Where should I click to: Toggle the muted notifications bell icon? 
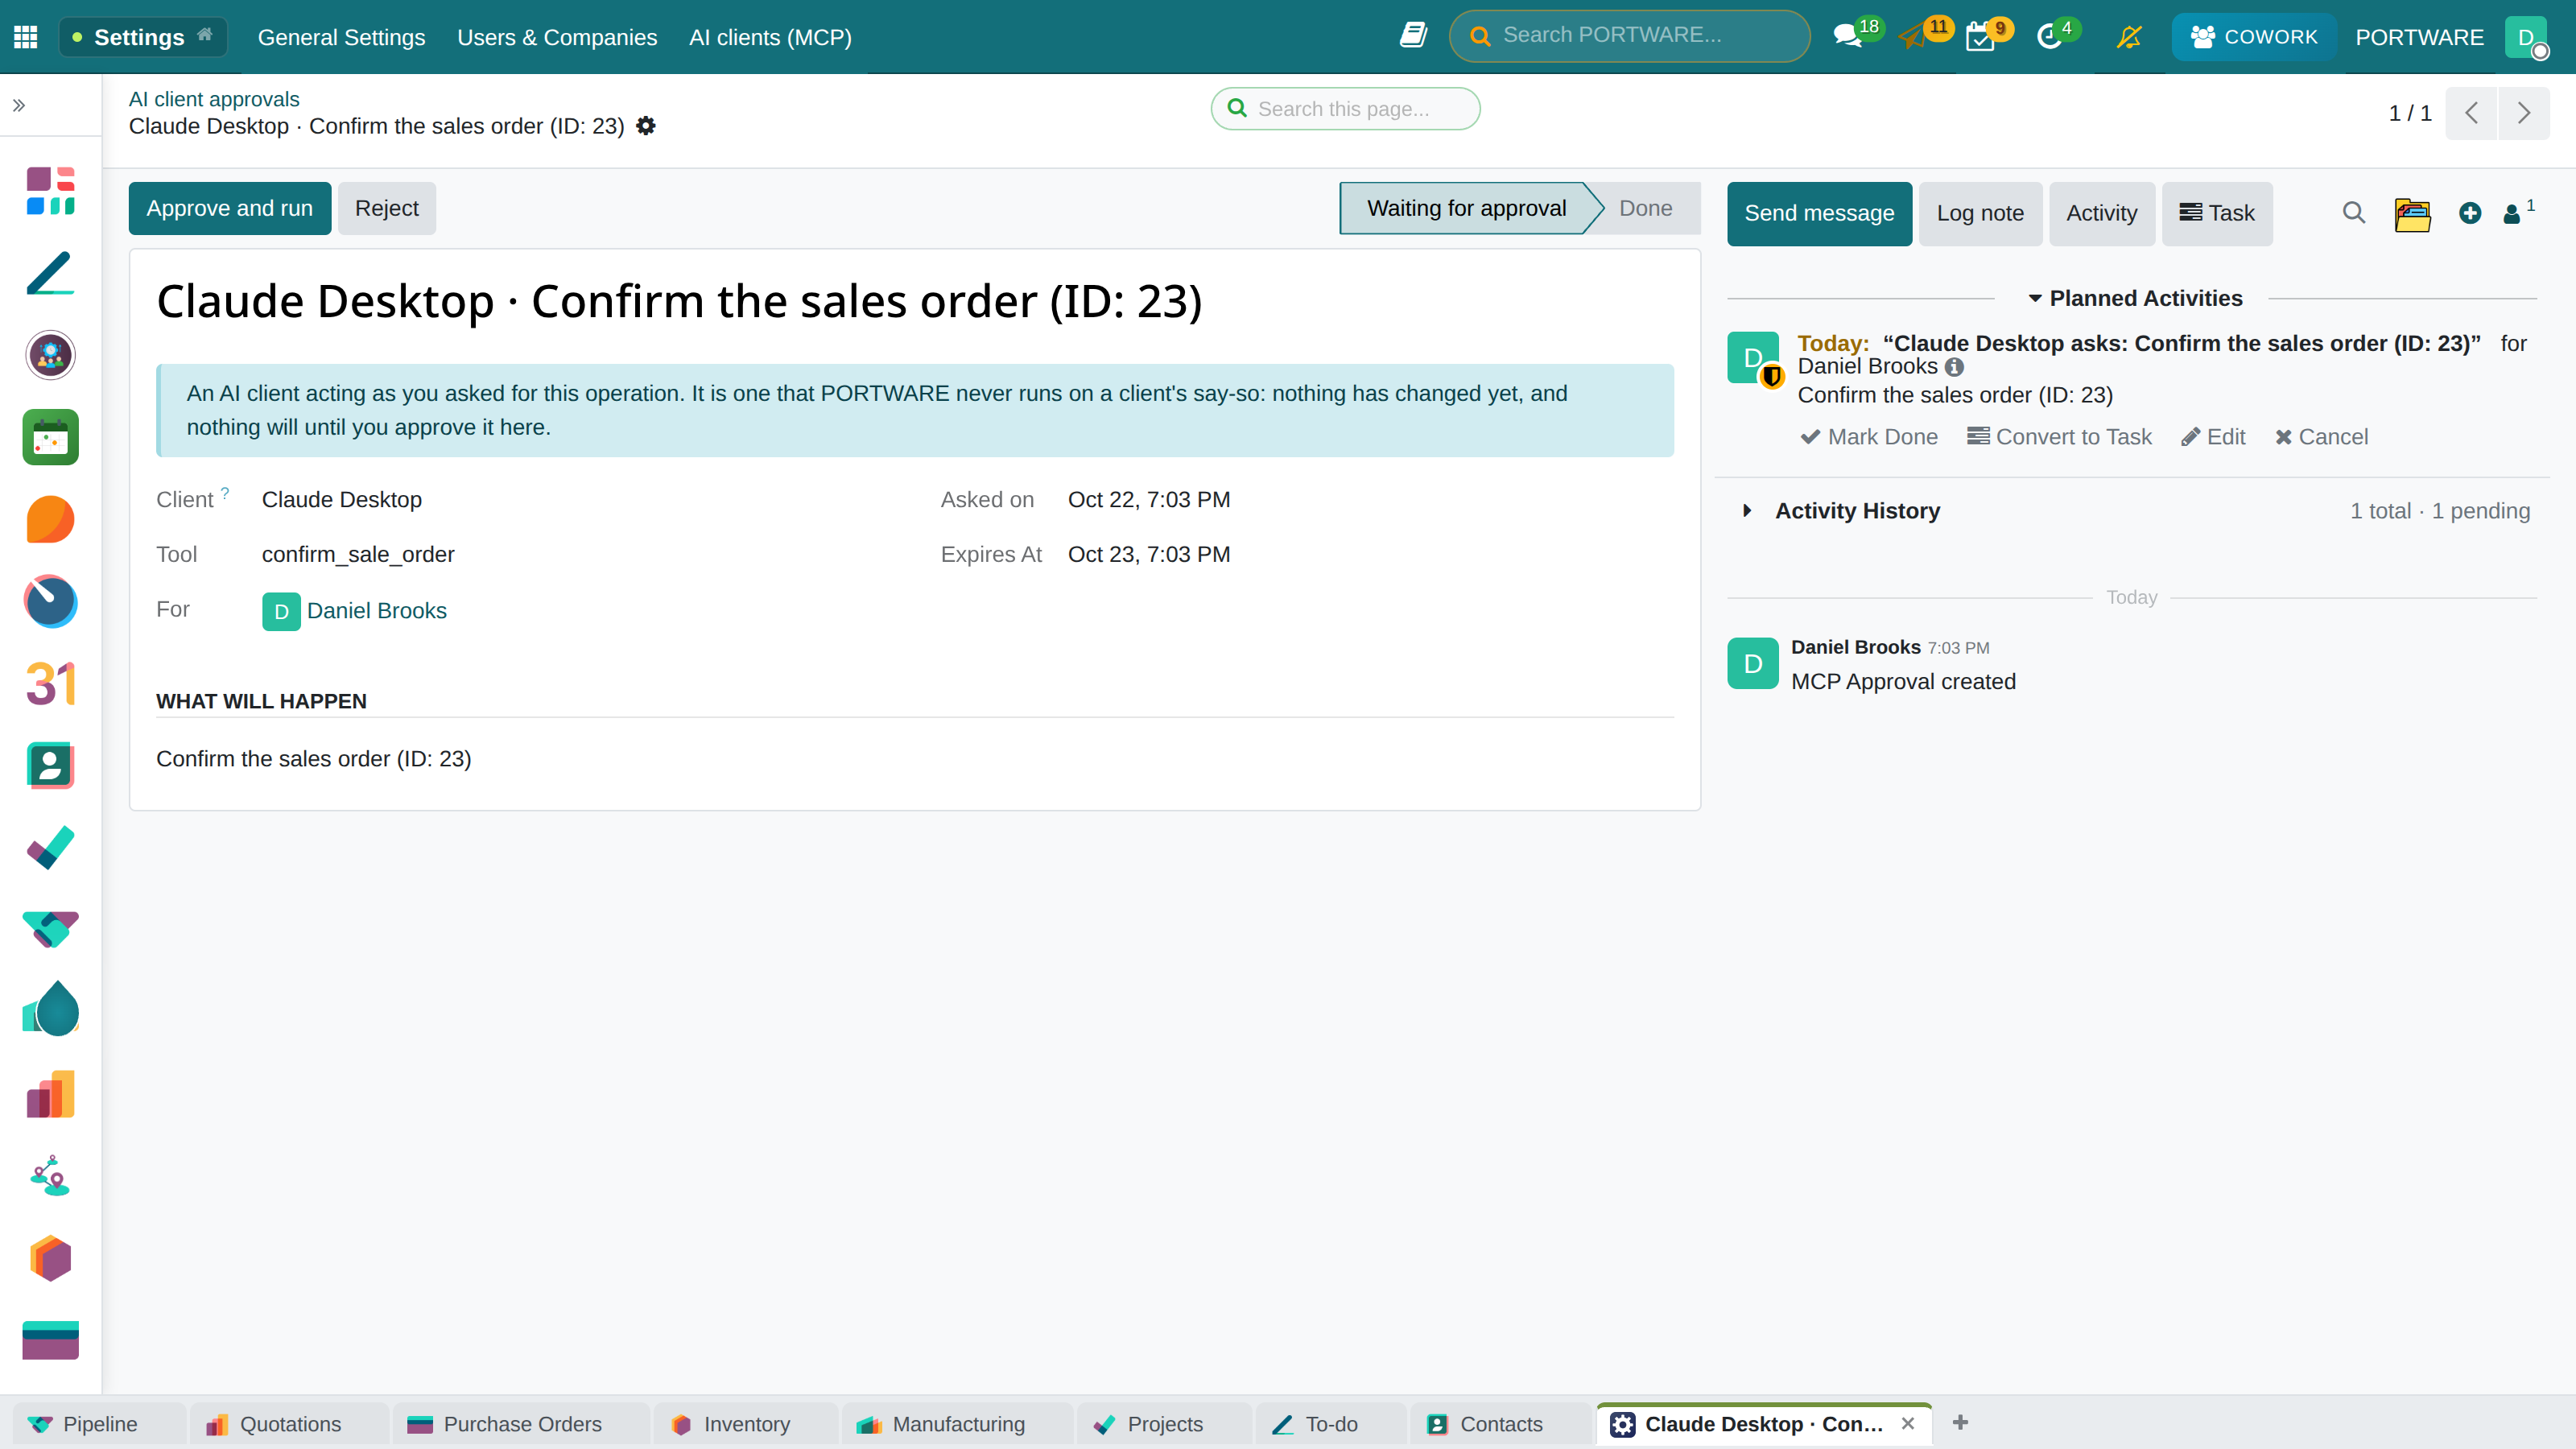point(2129,37)
